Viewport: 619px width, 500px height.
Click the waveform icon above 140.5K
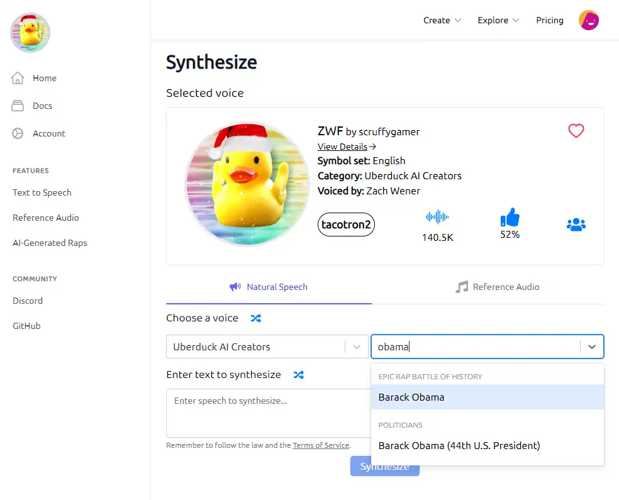437,216
